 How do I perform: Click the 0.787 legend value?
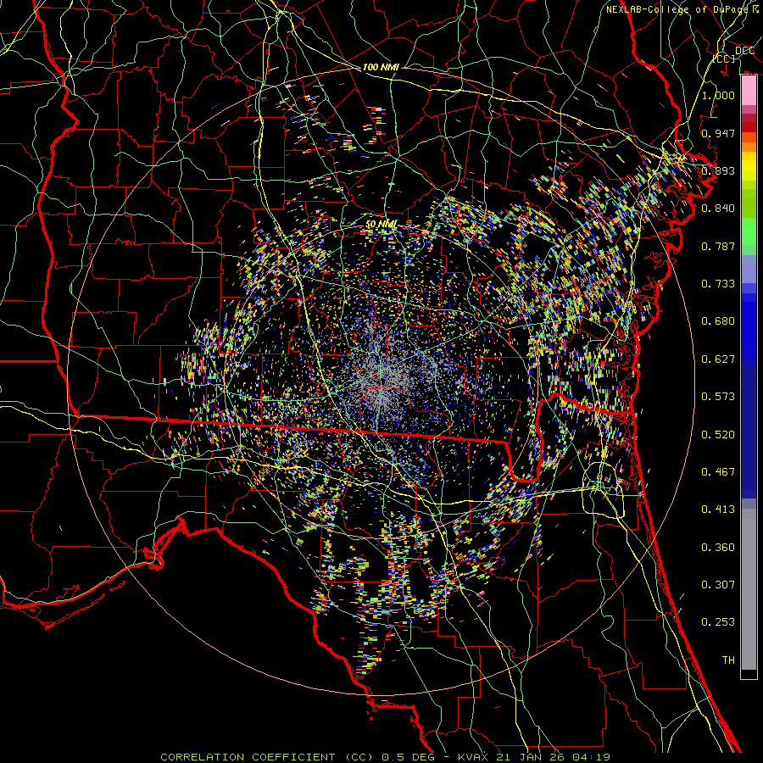coord(718,246)
